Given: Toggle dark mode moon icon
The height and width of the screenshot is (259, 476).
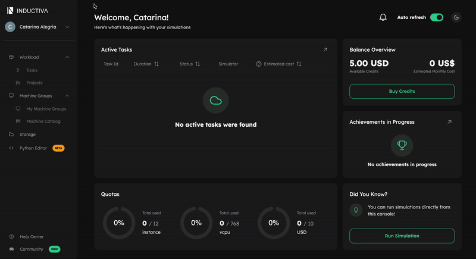Looking at the screenshot, I should (456, 17).
